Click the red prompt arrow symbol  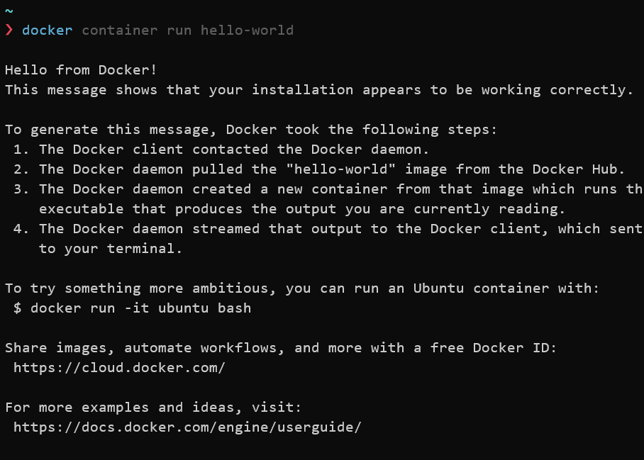coord(9,30)
